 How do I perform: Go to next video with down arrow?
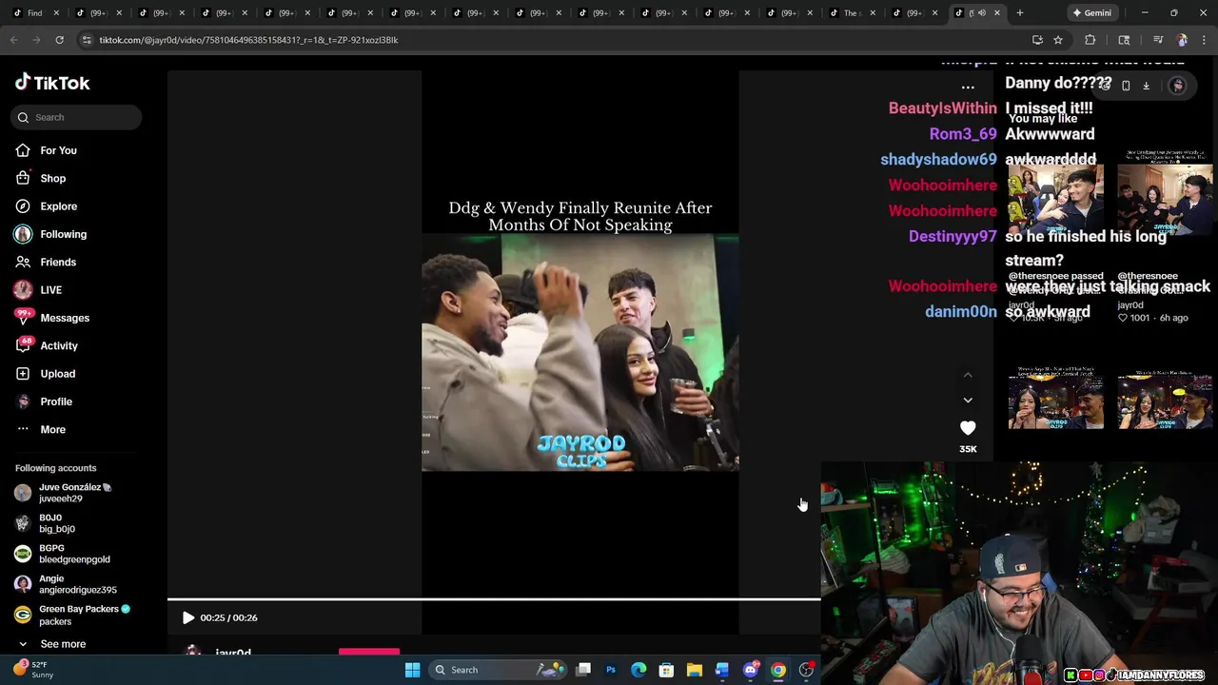[968, 401]
